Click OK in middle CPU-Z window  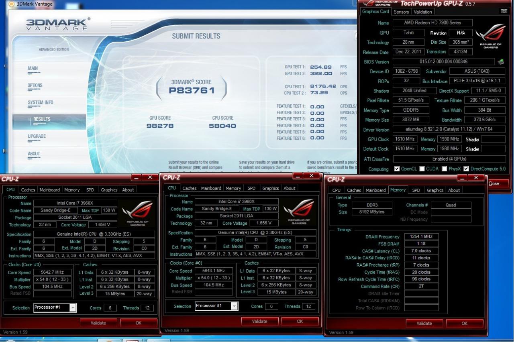[x=300, y=321]
